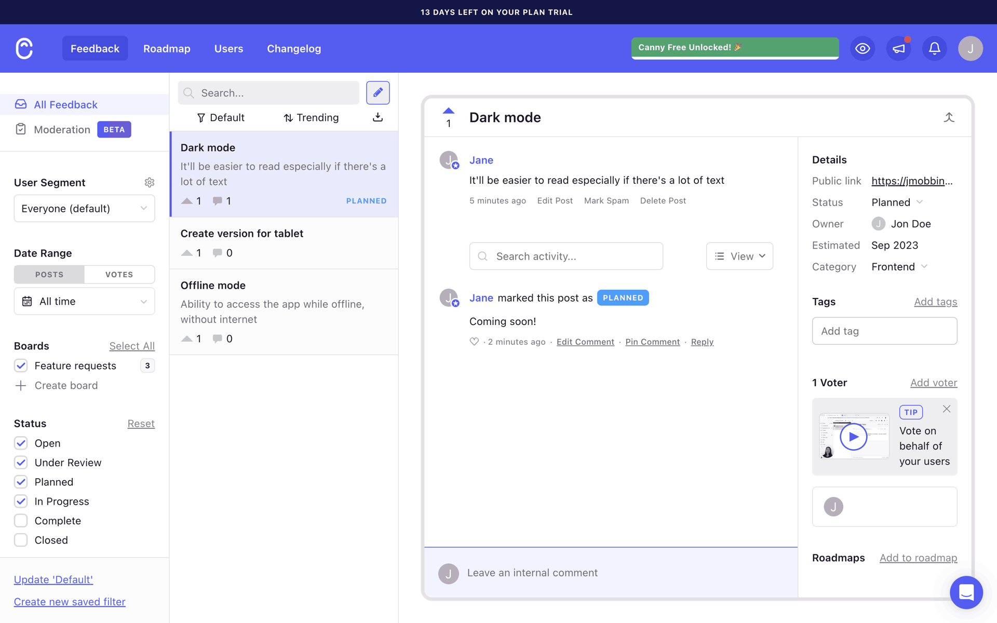This screenshot has height=623, width=997.
Task: Open Create version for tablet post
Action: [x=284, y=243]
